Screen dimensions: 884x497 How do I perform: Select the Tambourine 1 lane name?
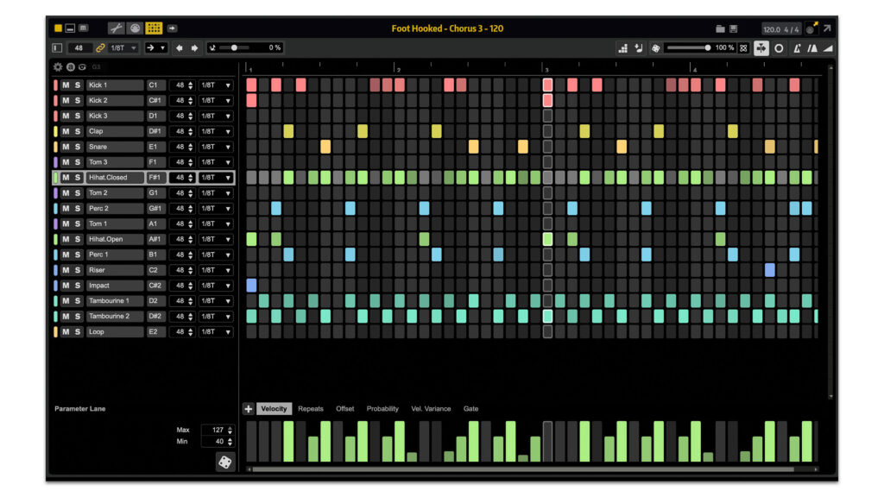click(x=114, y=301)
